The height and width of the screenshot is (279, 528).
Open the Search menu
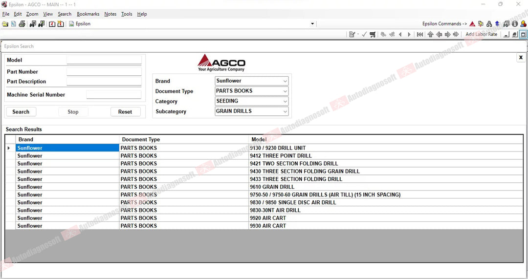(65, 14)
